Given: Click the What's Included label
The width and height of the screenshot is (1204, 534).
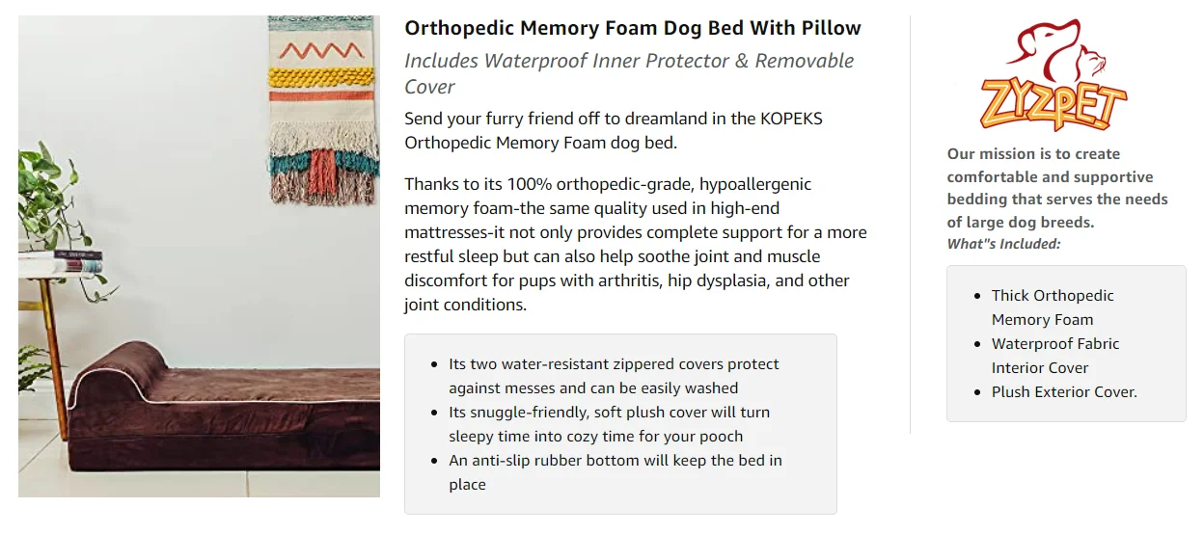Looking at the screenshot, I should 1003,244.
